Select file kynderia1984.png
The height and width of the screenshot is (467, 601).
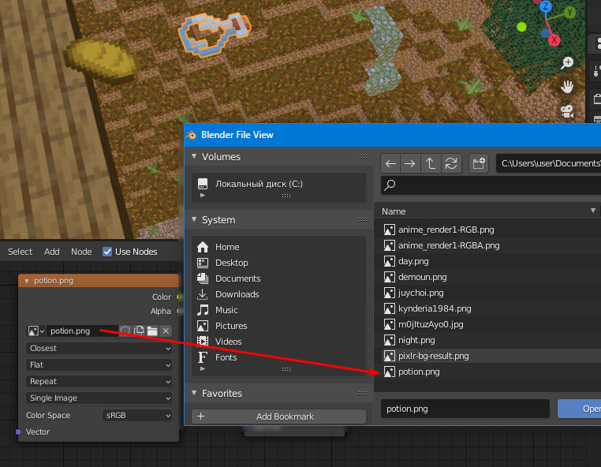pos(487,308)
